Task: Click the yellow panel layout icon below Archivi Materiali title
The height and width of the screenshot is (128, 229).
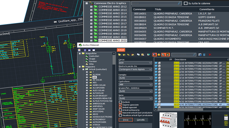Action: click(x=79, y=50)
